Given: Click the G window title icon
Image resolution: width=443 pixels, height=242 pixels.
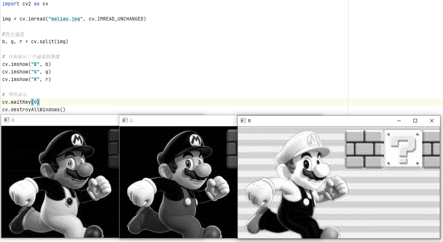Looking at the screenshot, I should point(125,120).
